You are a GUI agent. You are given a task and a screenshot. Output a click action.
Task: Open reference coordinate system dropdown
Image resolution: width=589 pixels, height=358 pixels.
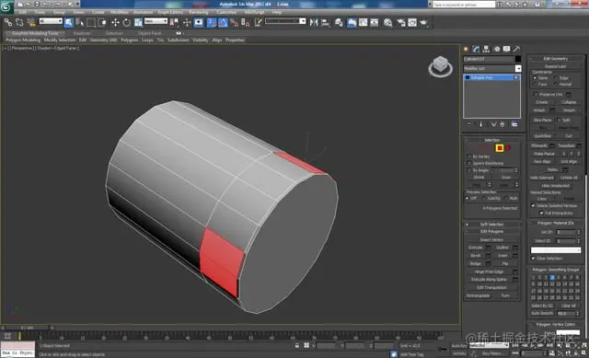[156, 21]
